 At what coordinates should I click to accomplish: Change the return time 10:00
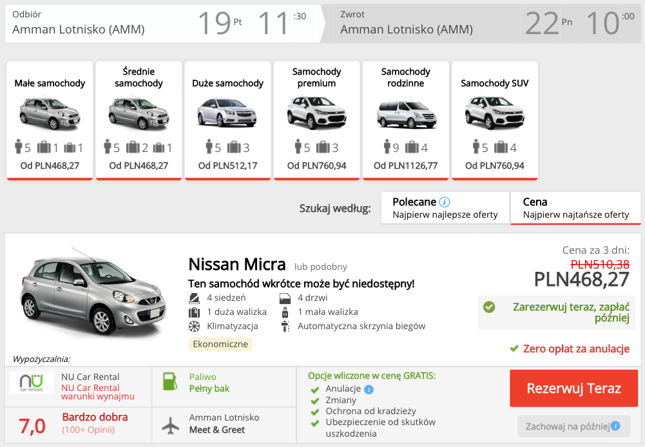click(610, 23)
